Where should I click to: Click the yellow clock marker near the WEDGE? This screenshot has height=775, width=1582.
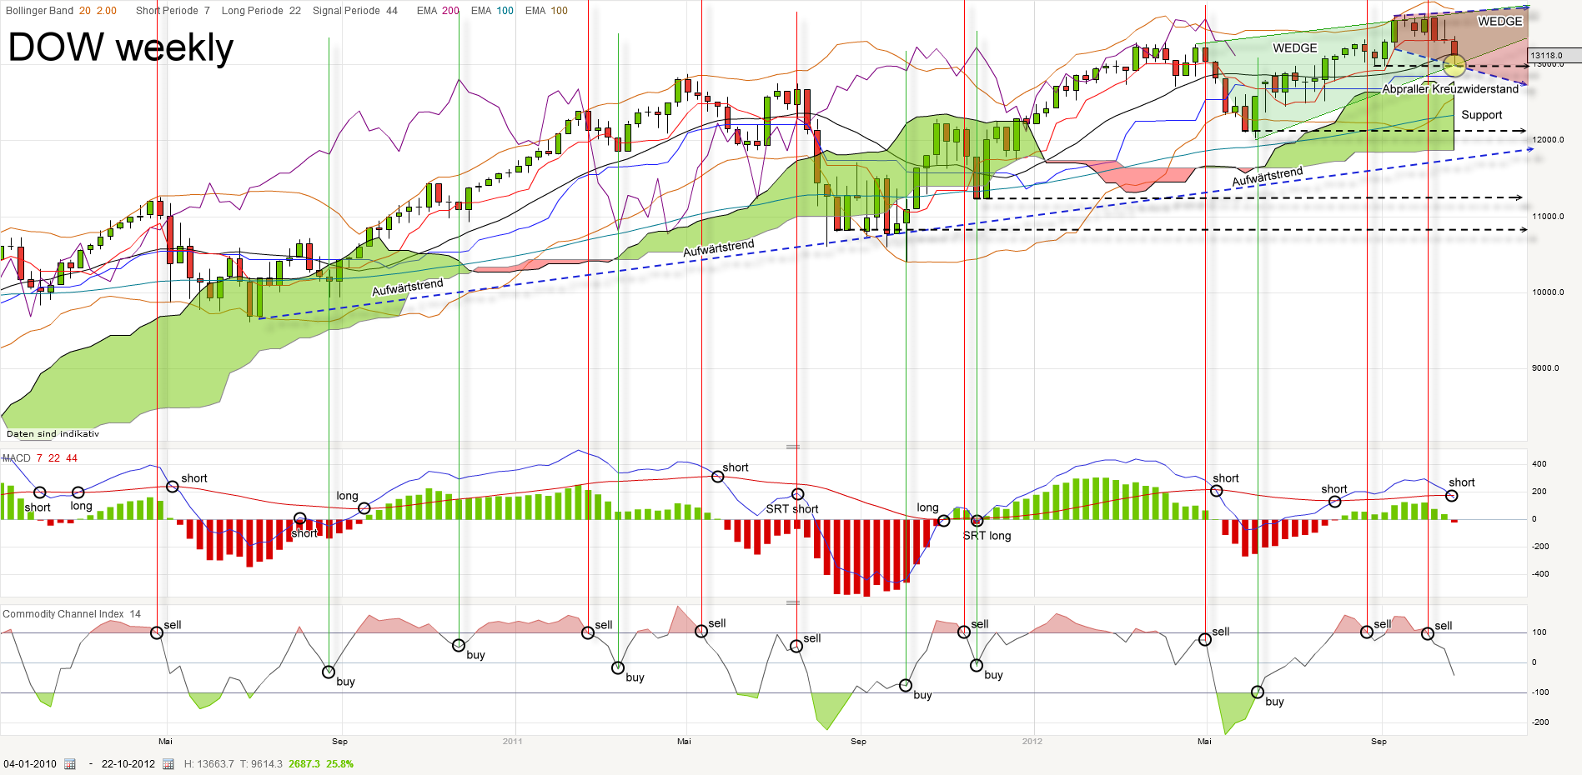[1454, 66]
